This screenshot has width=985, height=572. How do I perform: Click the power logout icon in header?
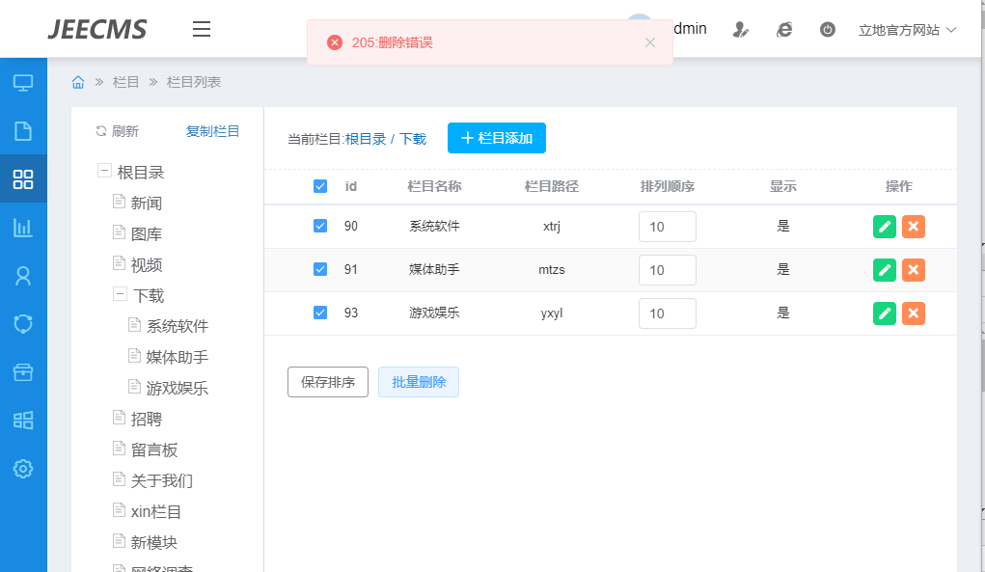pyautogui.click(x=827, y=30)
